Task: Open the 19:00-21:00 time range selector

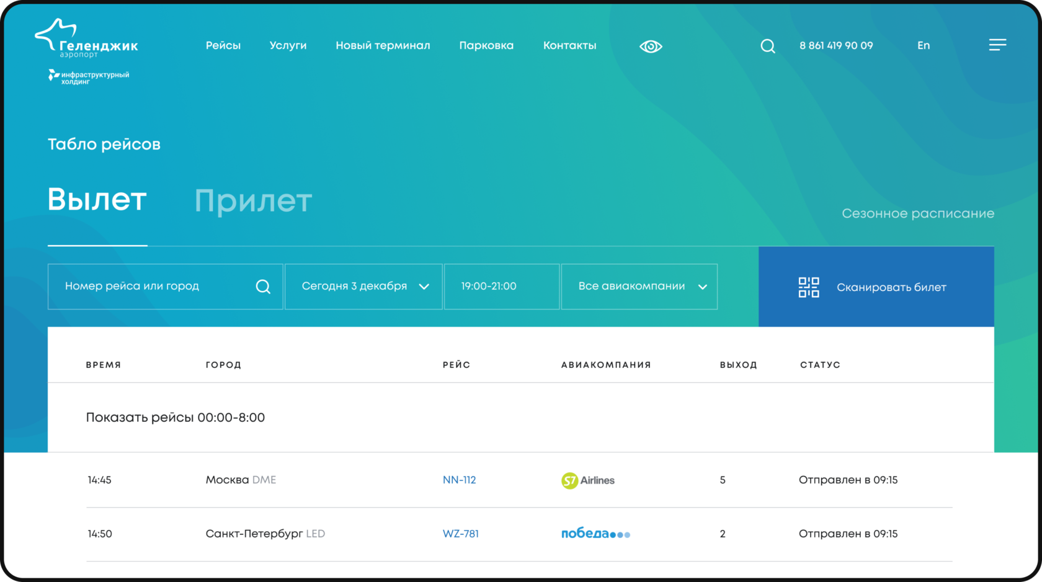Action: tap(501, 286)
